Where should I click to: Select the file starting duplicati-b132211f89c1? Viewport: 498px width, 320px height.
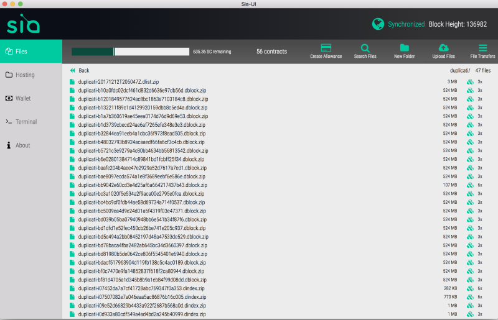pos(143,107)
